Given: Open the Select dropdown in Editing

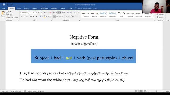Looking at the screenshot, I should pos(160,17).
